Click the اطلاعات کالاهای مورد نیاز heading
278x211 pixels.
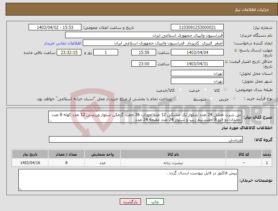(x=247, y=128)
